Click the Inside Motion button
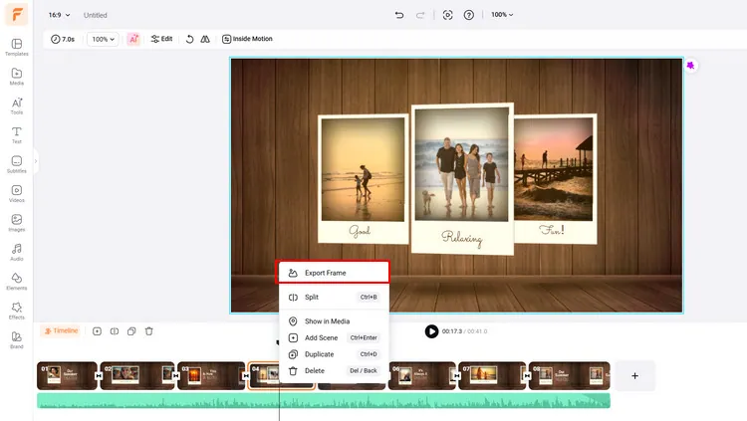The image size is (747, 421). click(247, 39)
